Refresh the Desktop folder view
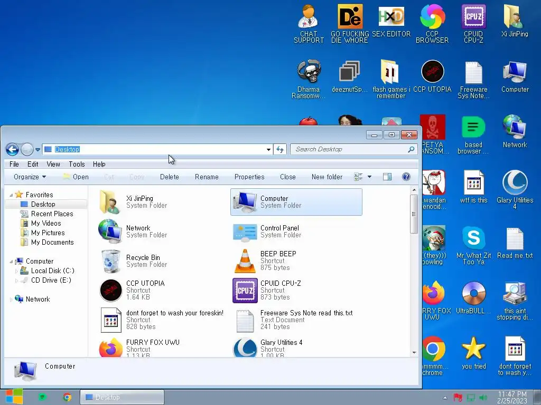The width and height of the screenshot is (541, 405). point(280,149)
